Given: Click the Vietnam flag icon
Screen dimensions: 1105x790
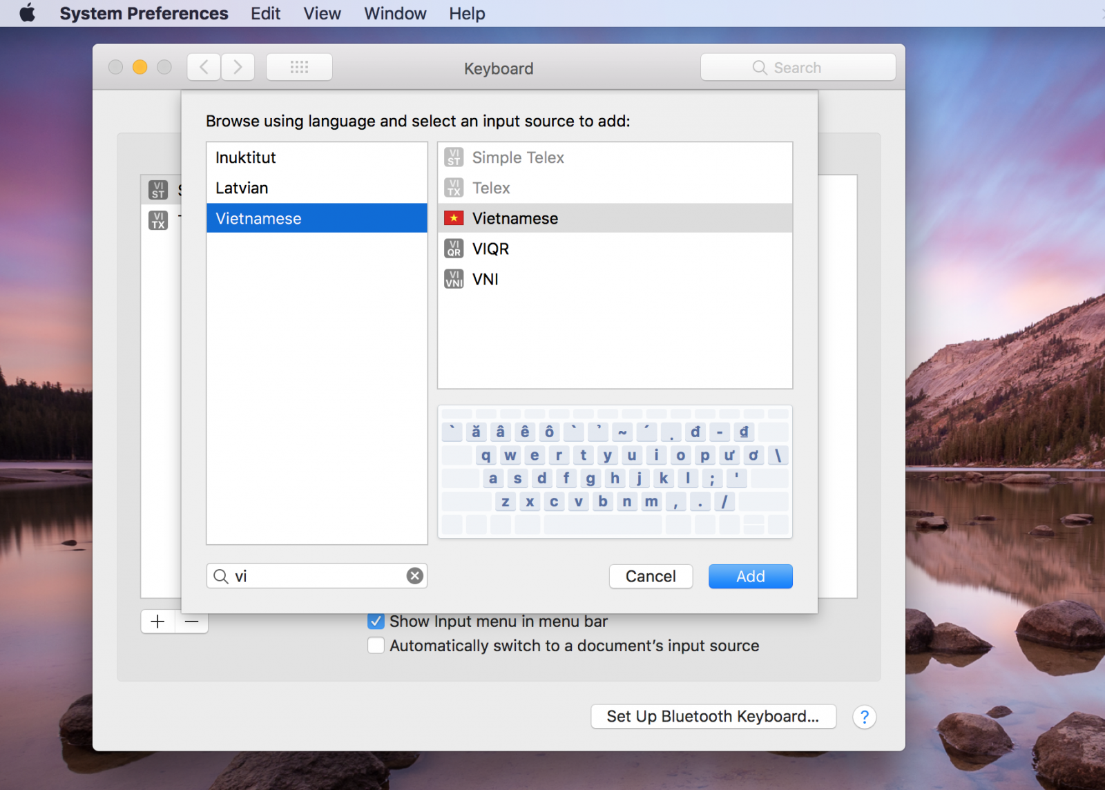Looking at the screenshot, I should point(454,218).
